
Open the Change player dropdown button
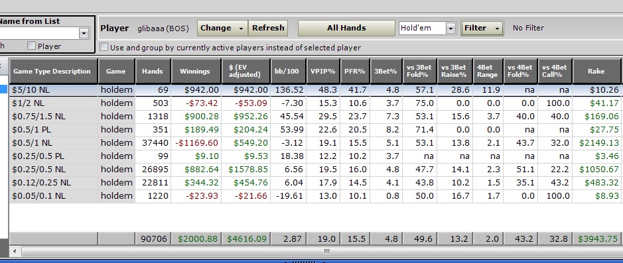222,28
